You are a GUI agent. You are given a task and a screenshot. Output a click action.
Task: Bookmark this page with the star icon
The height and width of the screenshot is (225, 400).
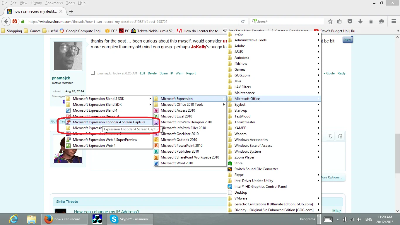(330, 21)
